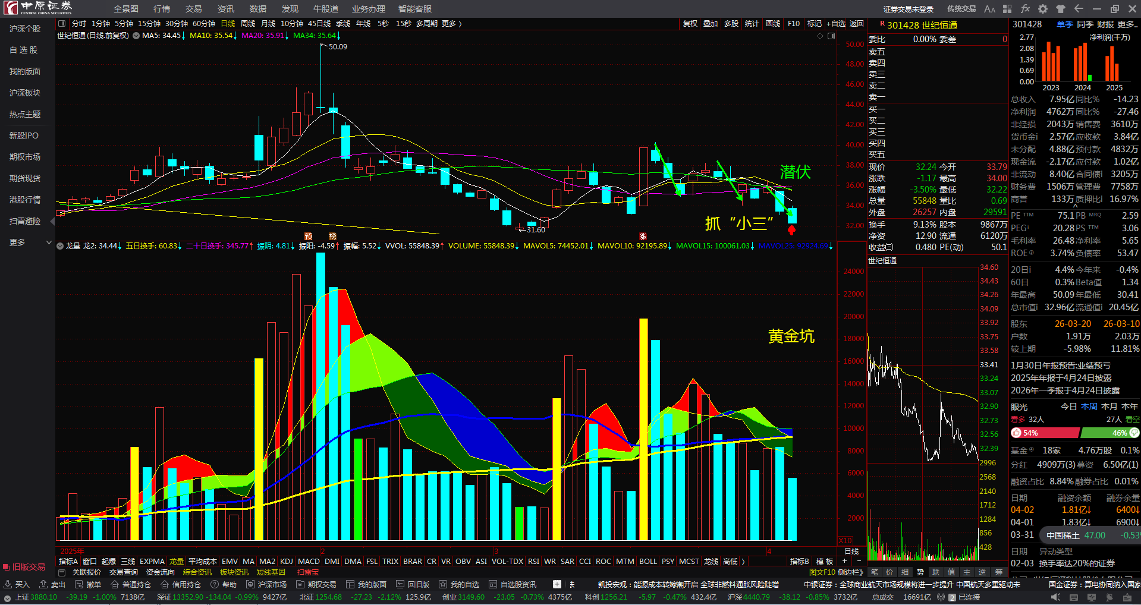
Task: Open the 牛股道 menu
Action: click(x=326, y=9)
